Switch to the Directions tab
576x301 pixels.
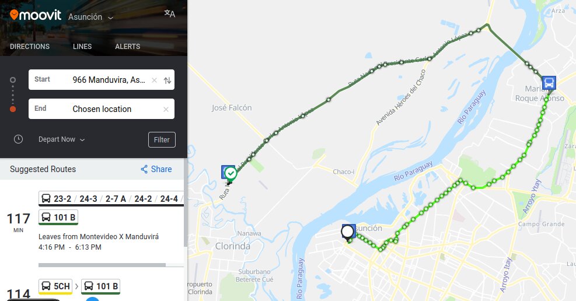[30, 47]
